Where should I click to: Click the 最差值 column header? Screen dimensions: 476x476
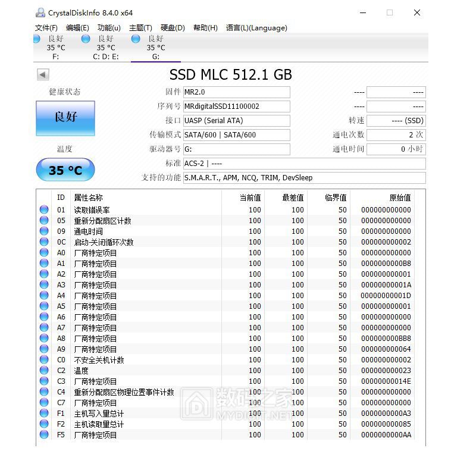coord(293,198)
